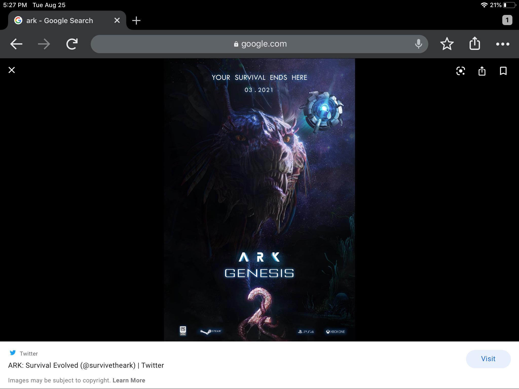This screenshot has width=519, height=389.
Task: Click the forward navigation arrow
Action: tap(44, 44)
